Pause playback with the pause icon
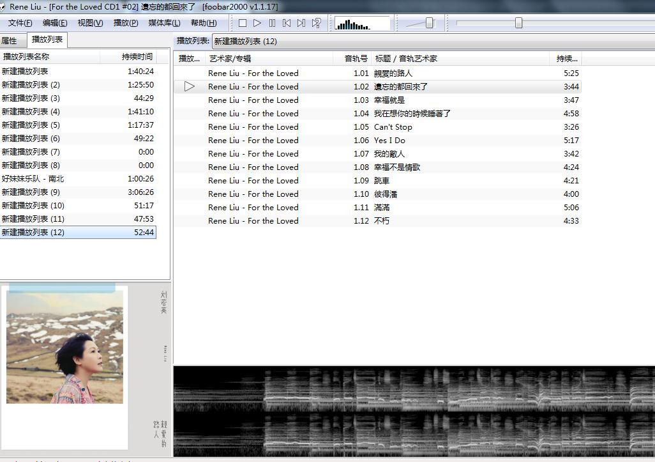Viewport: 655px width, 462px height. click(272, 23)
